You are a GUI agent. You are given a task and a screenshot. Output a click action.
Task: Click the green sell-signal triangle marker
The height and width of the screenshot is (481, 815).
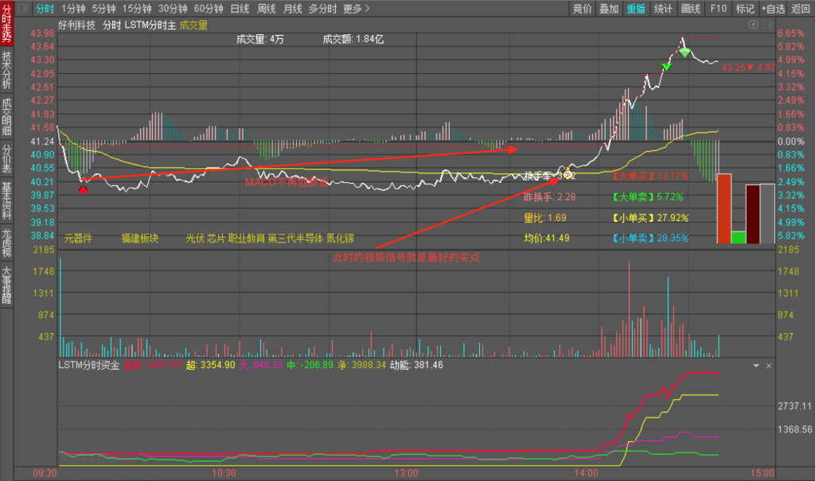click(666, 67)
